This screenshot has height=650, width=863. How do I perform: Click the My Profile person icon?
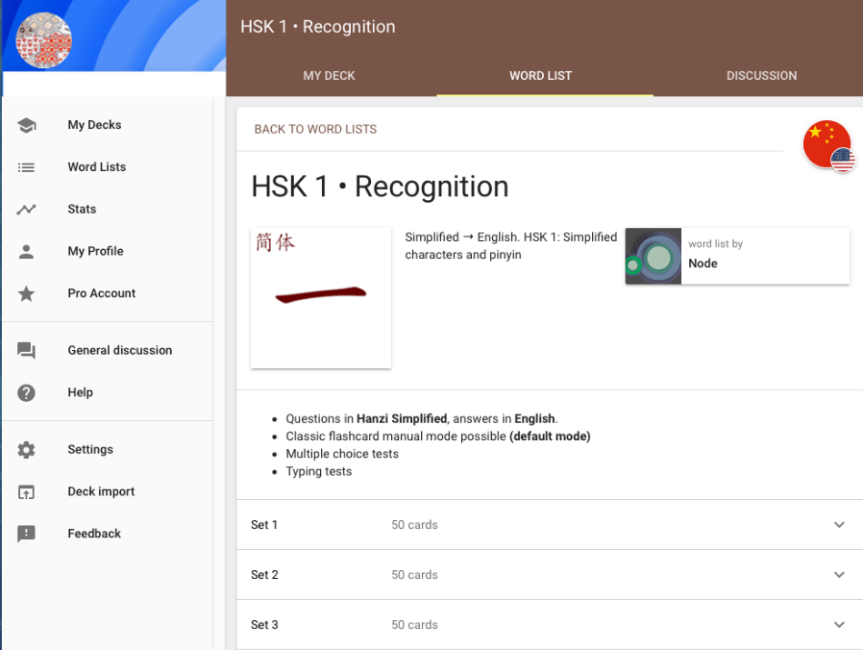click(26, 252)
